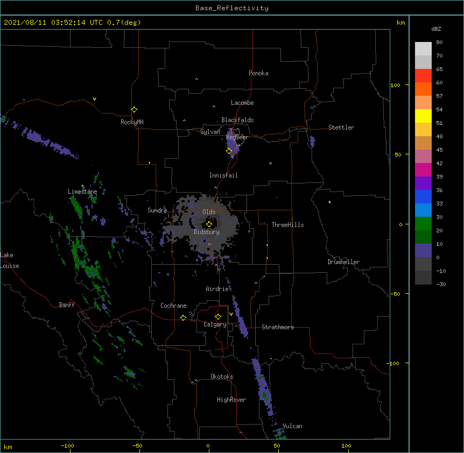This screenshot has width=464, height=453.
Task: Pick the bright yellow 51–54 dBZ swatch
Action: [423, 116]
